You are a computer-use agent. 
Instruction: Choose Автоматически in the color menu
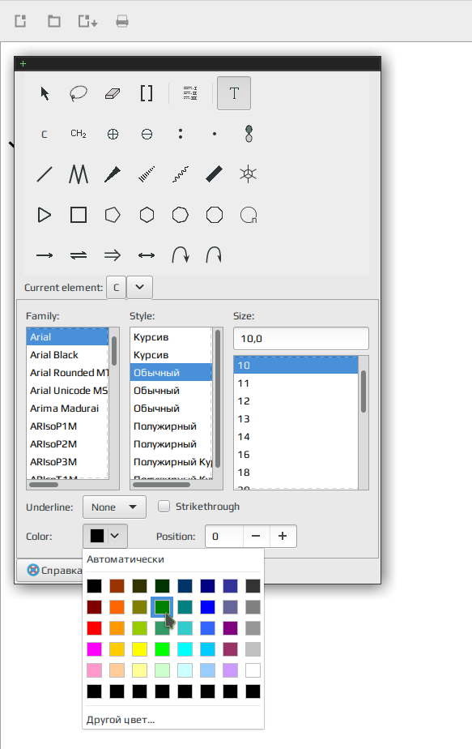[x=125, y=559]
